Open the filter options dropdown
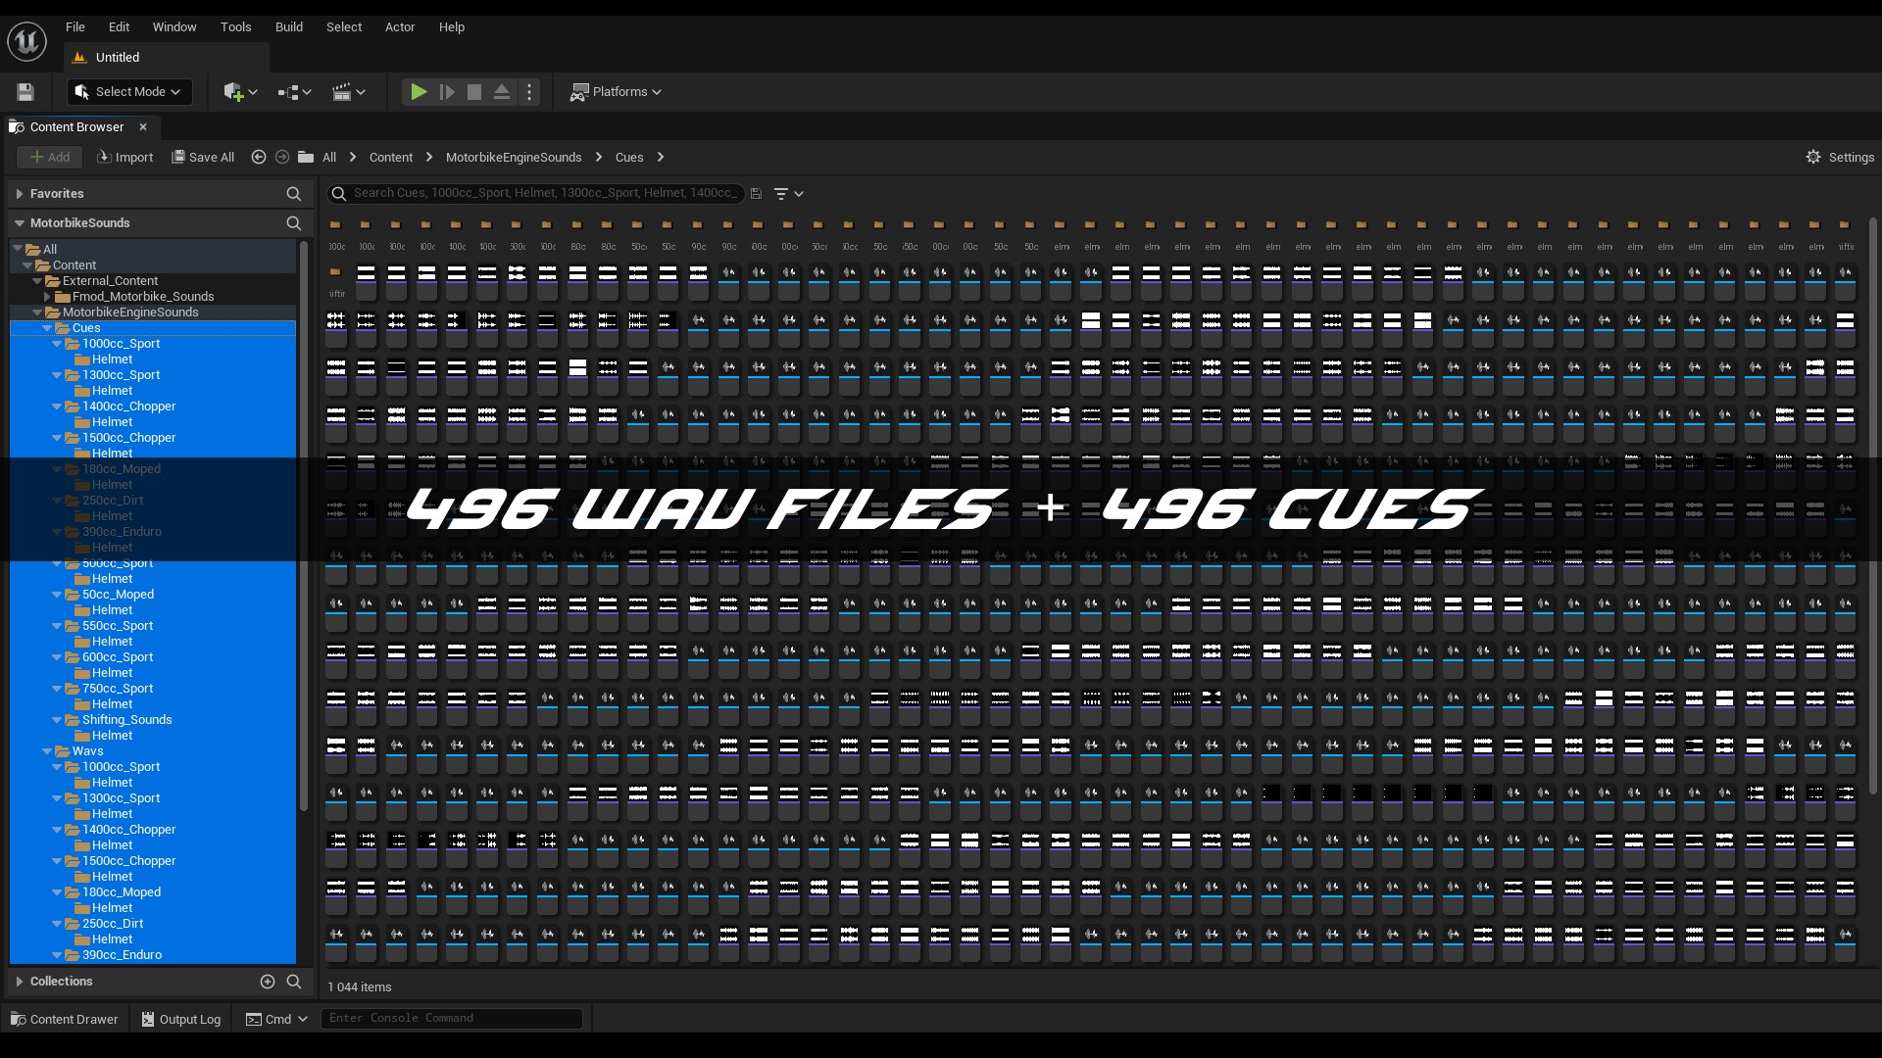Viewport: 1882px width, 1058px height. click(788, 194)
